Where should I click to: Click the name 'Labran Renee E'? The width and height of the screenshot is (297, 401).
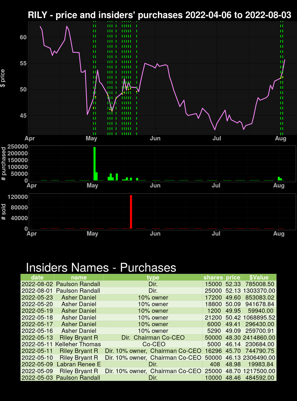click(x=79, y=364)
